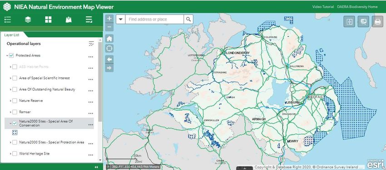The image size is (386, 170).
Task: Open the Print widget icon
Action: [377, 22]
